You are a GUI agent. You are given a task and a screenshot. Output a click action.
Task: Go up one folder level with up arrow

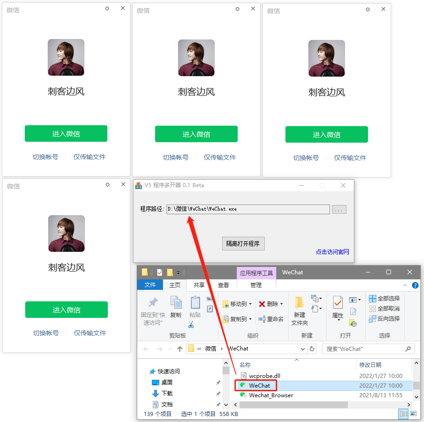point(180,349)
